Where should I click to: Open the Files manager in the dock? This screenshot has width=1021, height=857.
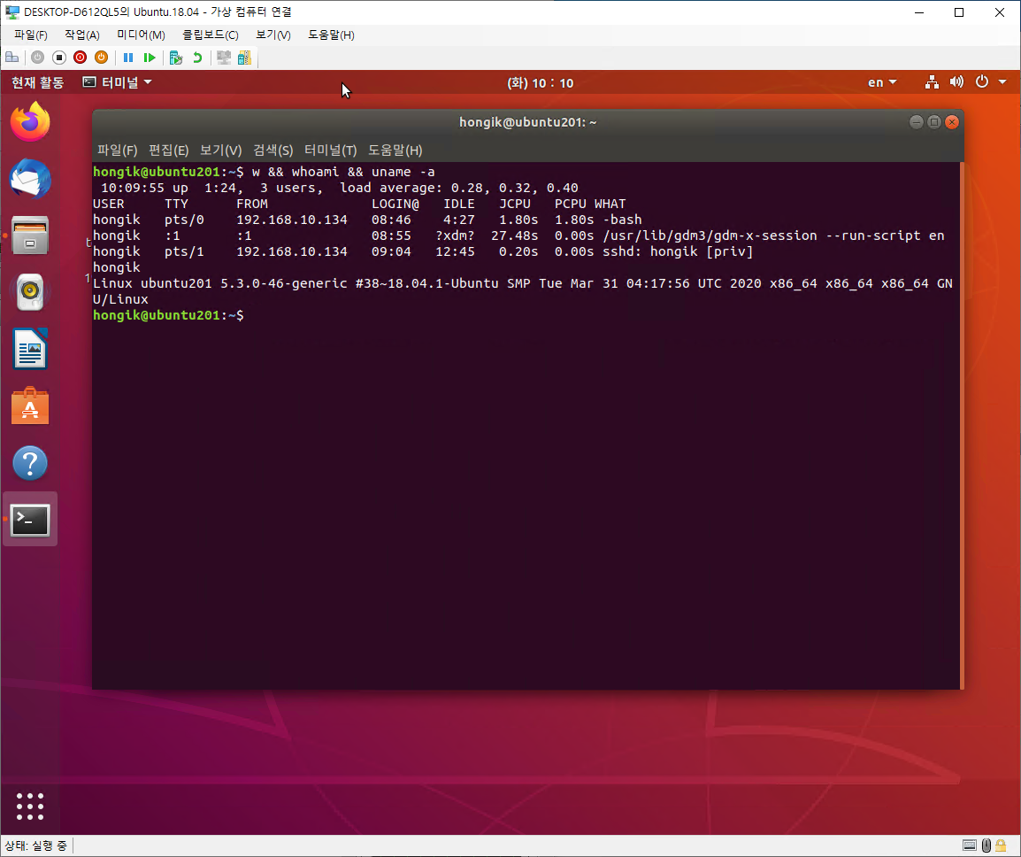(x=30, y=235)
